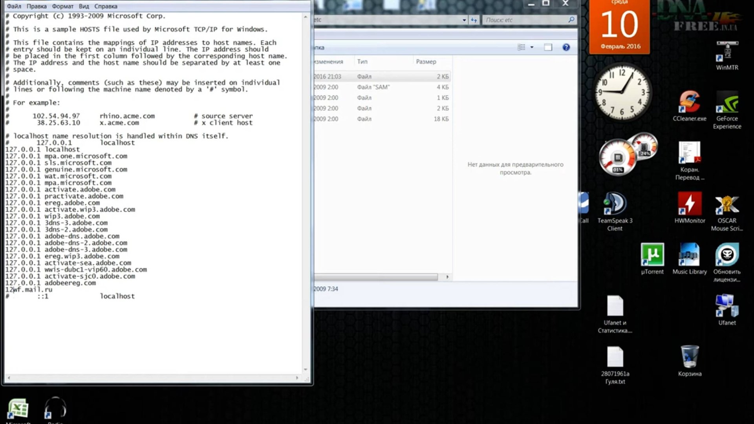Open the Правка menu
The width and height of the screenshot is (754, 424).
click(x=37, y=6)
